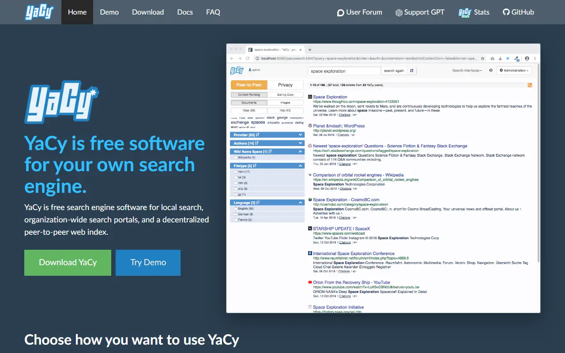
Task: Click the help question mark icon in the screenshot
Action: pos(491,71)
